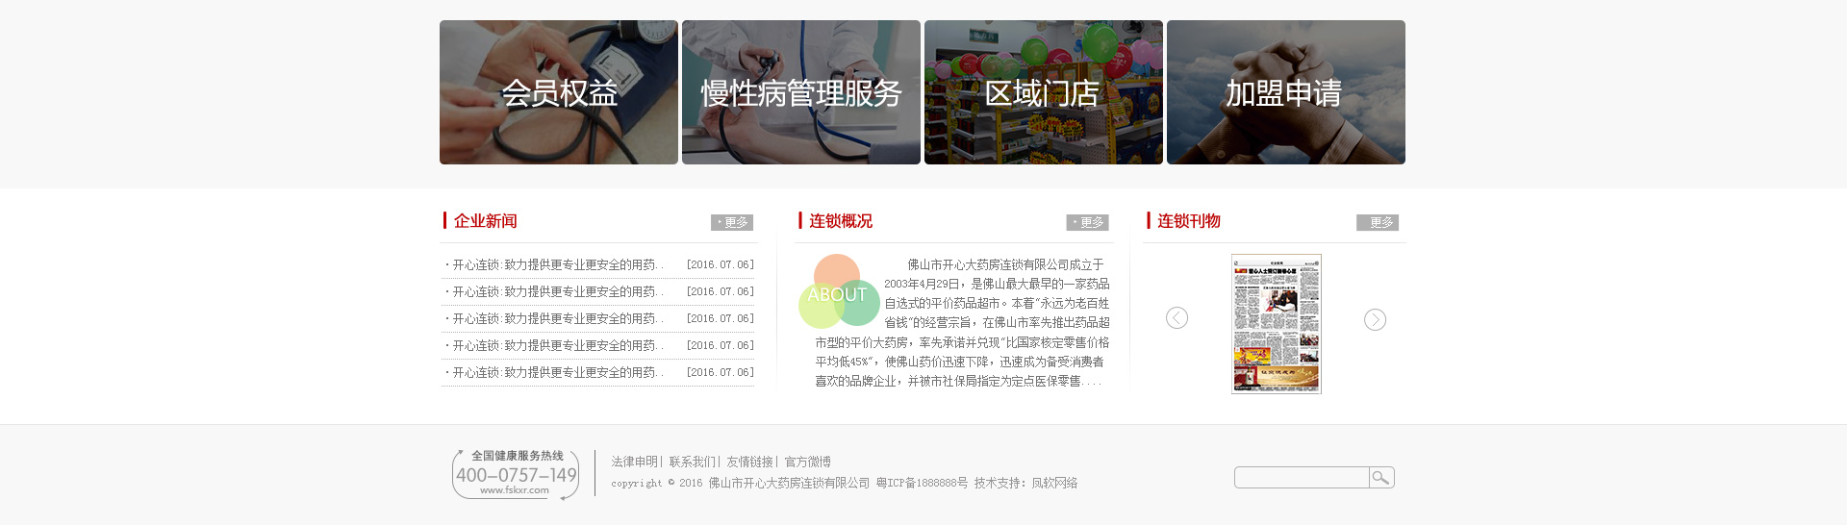The image size is (1847, 525).
Task: Open the 联系我们 footer link
Action: [x=693, y=462]
